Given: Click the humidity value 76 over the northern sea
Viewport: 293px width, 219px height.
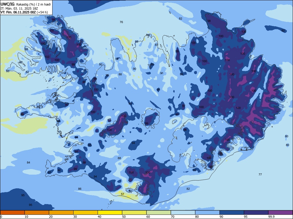Looking at the screenshot, I should coord(121,22).
